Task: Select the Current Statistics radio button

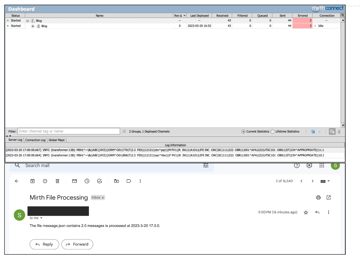Action: point(243,132)
